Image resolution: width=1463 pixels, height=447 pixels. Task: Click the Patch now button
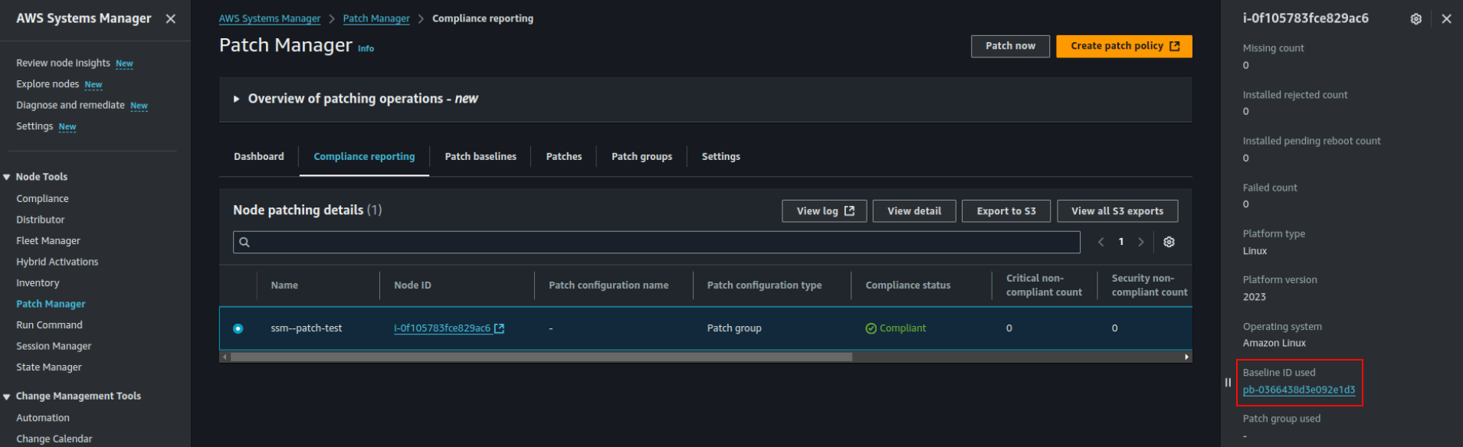click(1010, 46)
